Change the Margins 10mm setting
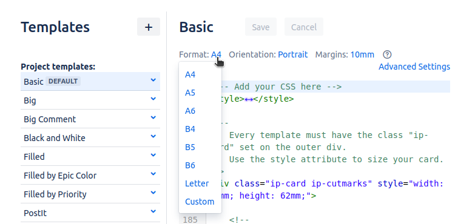 click(x=362, y=54)
